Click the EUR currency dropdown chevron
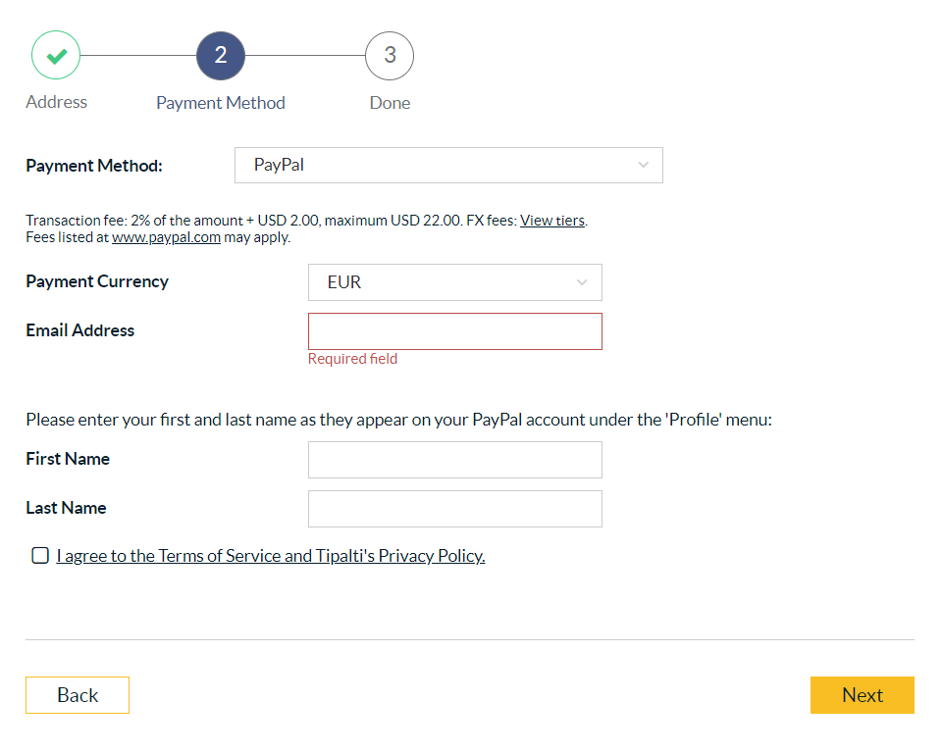The image size is (943, 752). click(582, 282)
